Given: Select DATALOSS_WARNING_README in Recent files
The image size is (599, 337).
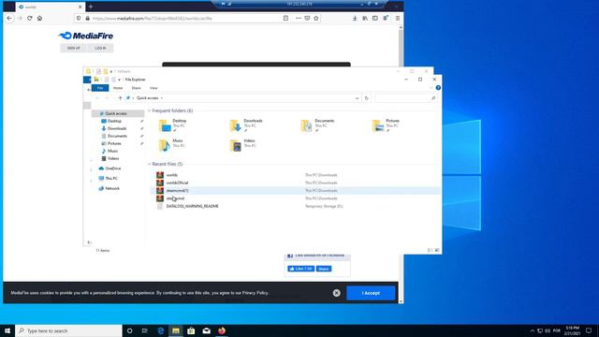Looking at the screenshot, I should 192,206.
